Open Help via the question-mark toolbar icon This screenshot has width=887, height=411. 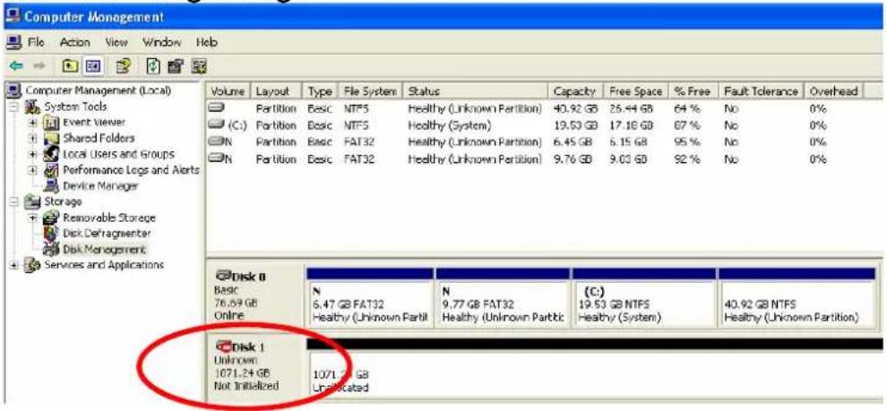pos(122,65)
